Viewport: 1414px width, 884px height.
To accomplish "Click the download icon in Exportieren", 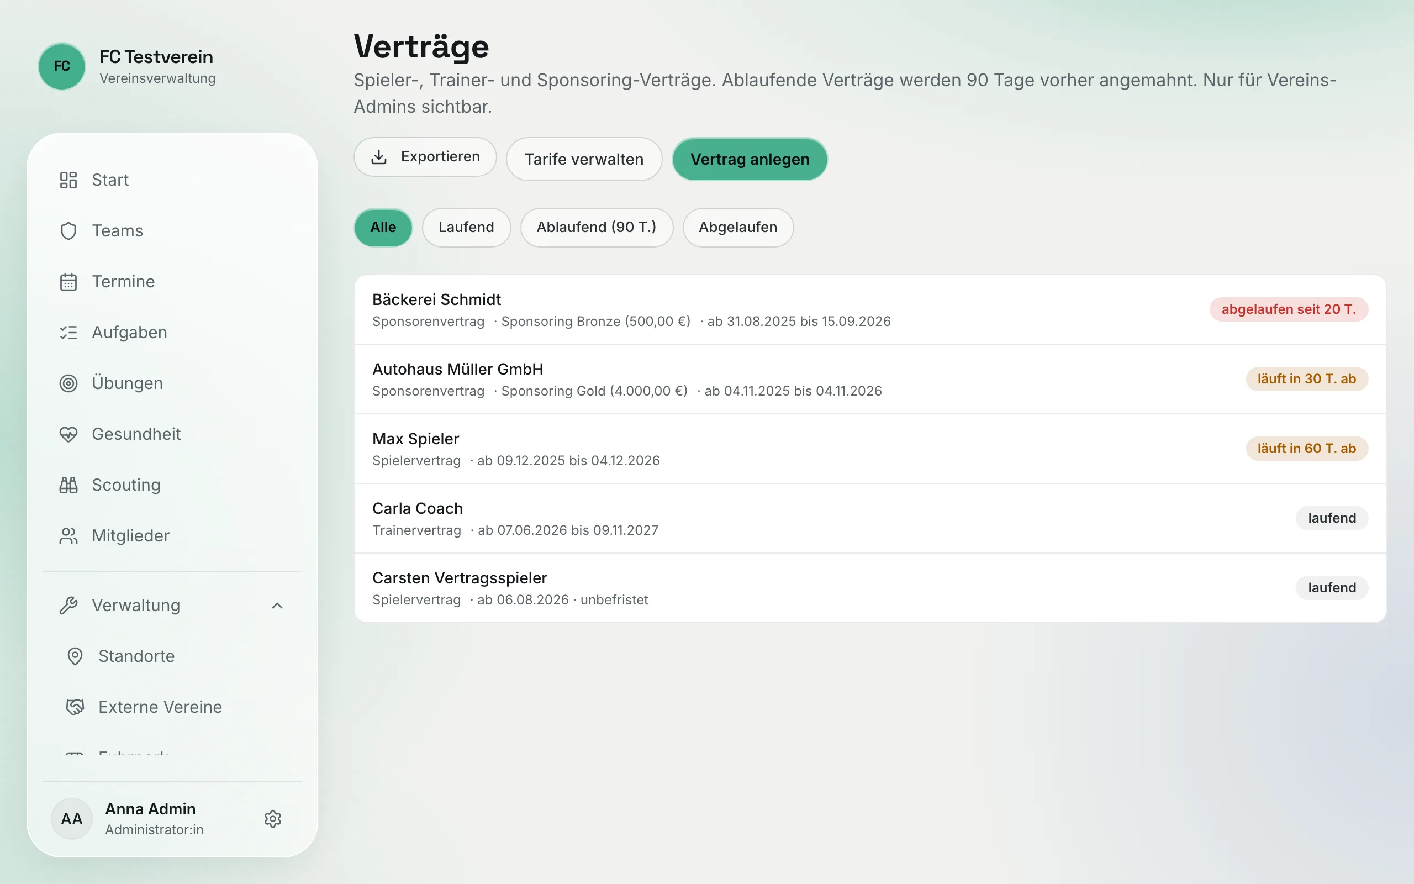I will (x=379, y=157).
